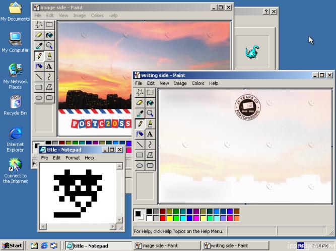The image size is (336, 251).
Task: Select rectangular Select tool in writing side Paint
Action: (x=150, y=92)
